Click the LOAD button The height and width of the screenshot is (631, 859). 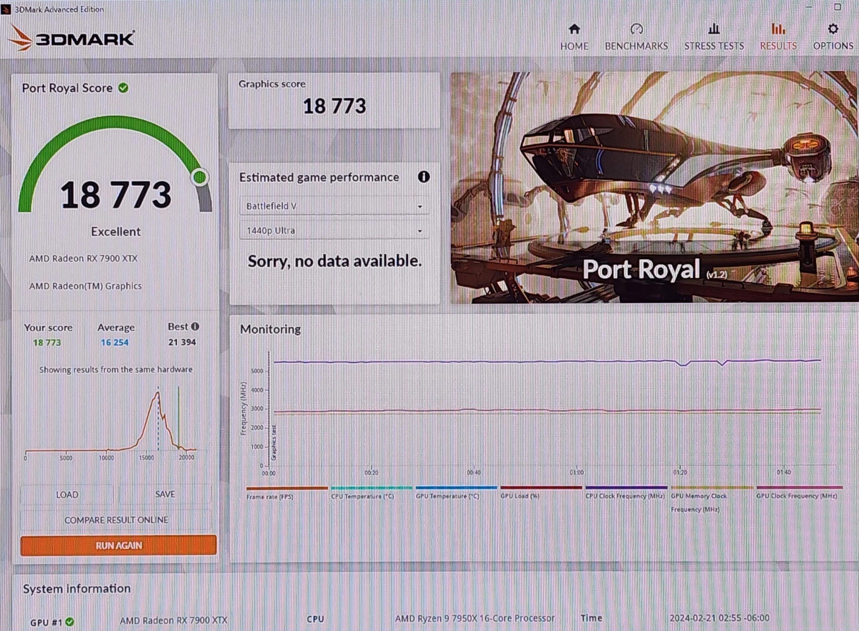click(67, 495)
